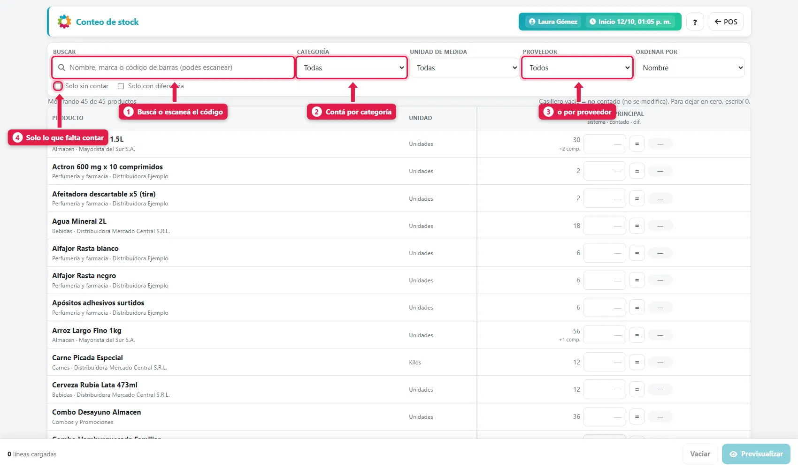Click the 0 líneas cargadas status text

(32, 454)
